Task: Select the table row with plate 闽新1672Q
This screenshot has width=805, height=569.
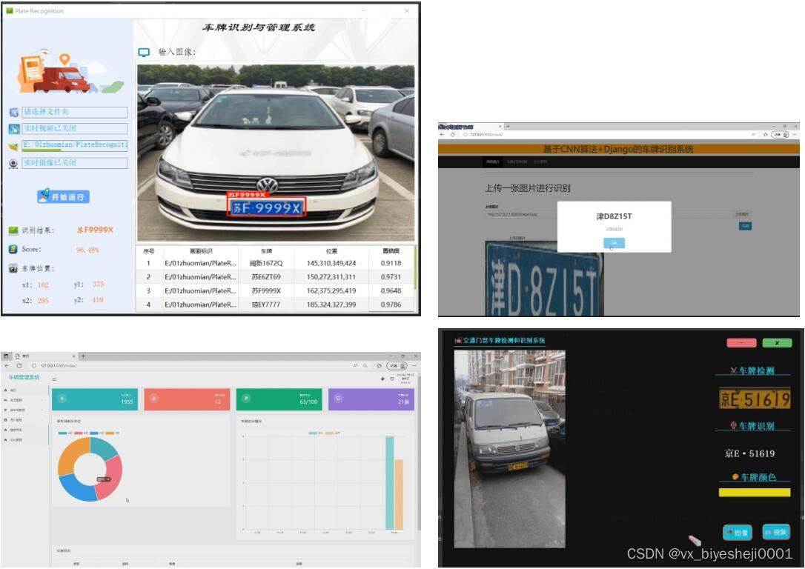Action: point(276,263)
